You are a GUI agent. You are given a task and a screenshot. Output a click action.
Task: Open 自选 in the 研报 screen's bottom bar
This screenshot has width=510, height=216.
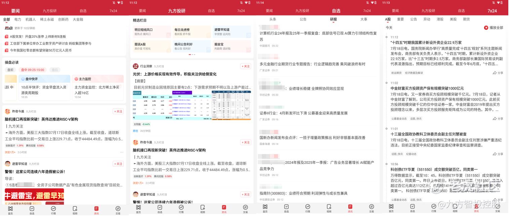[x=286, y=209]
